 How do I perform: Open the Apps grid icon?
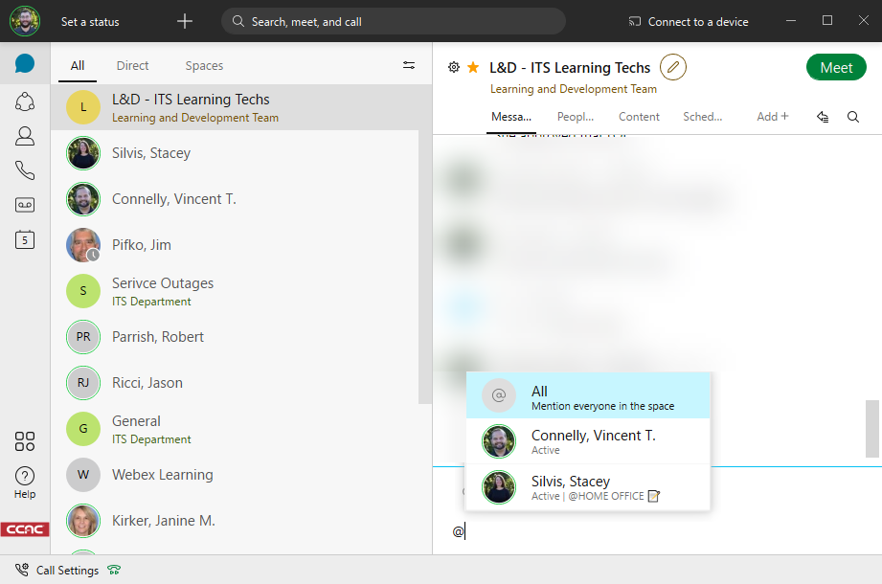click(25, 441)
